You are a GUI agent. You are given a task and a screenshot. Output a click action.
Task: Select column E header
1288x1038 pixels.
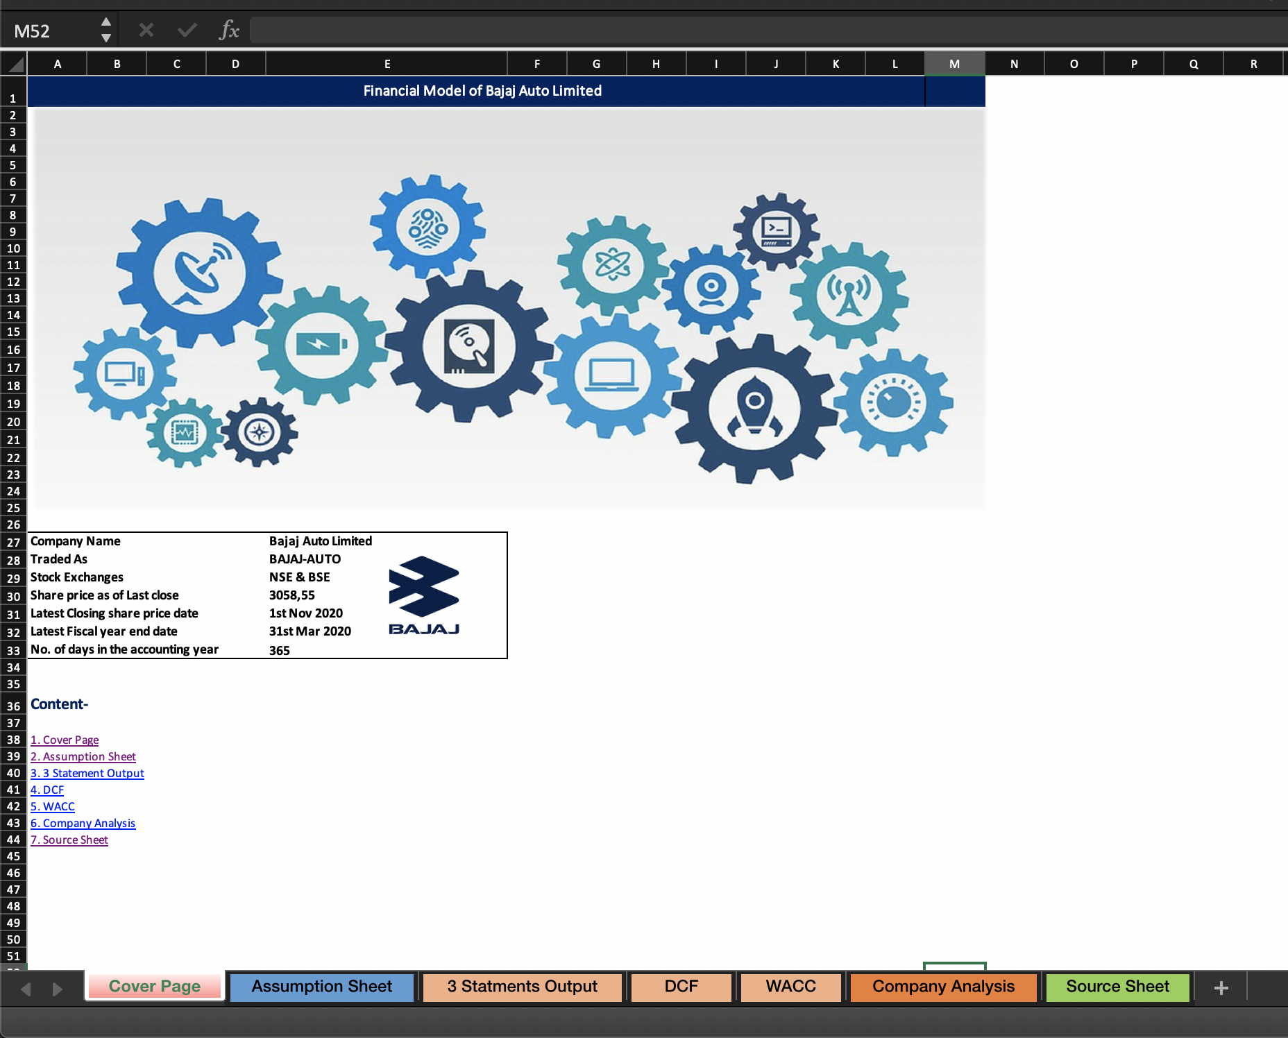(x=387, y=64)
